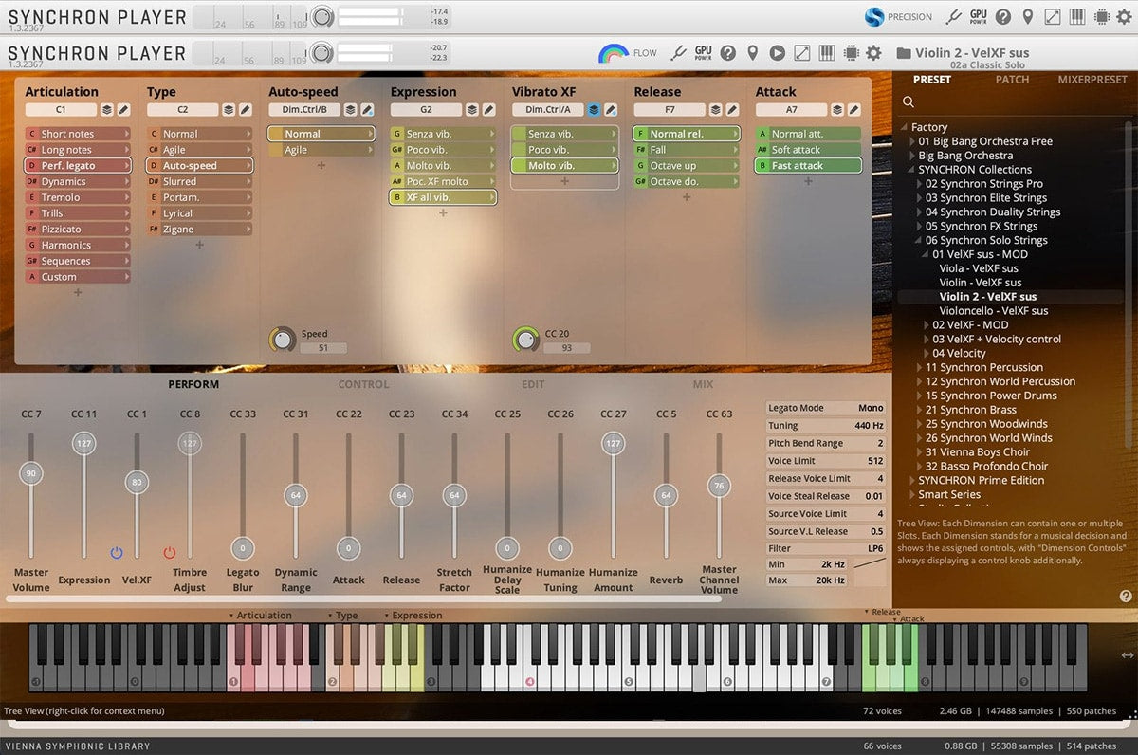Expand 02 Synchron Strings Pro folder
This screenshot has width=1138, height=755.
pos(920,184)
